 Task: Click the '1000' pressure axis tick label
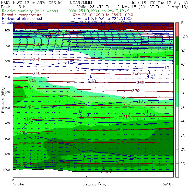click(6, 170)
